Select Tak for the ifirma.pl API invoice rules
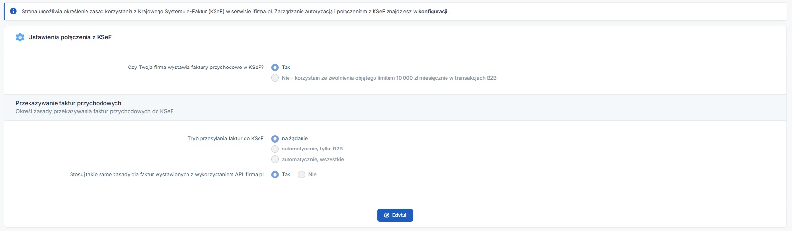 point(275,175)
